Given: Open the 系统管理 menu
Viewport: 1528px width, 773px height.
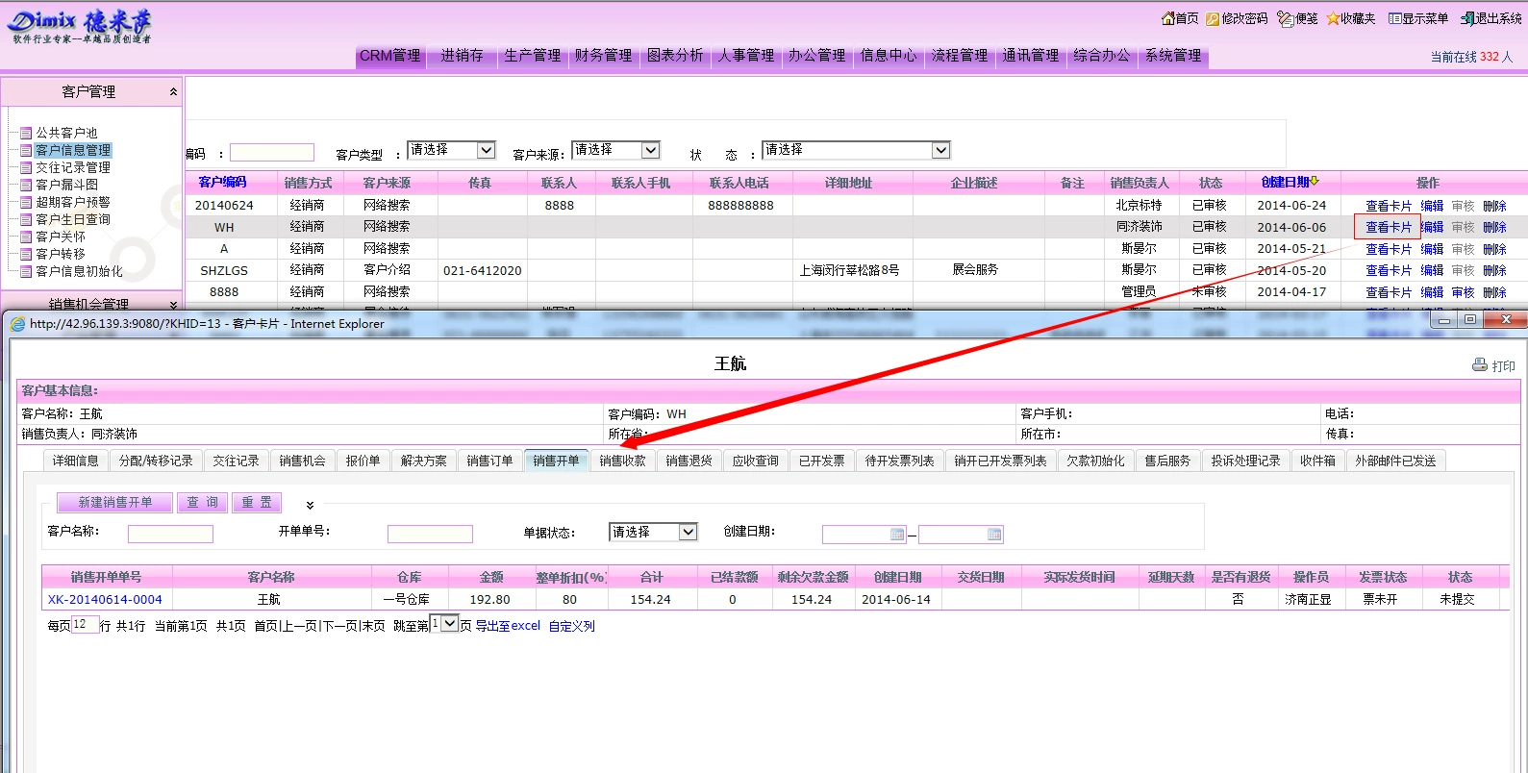Looking at the screenshot, I should coord(1173,56).
